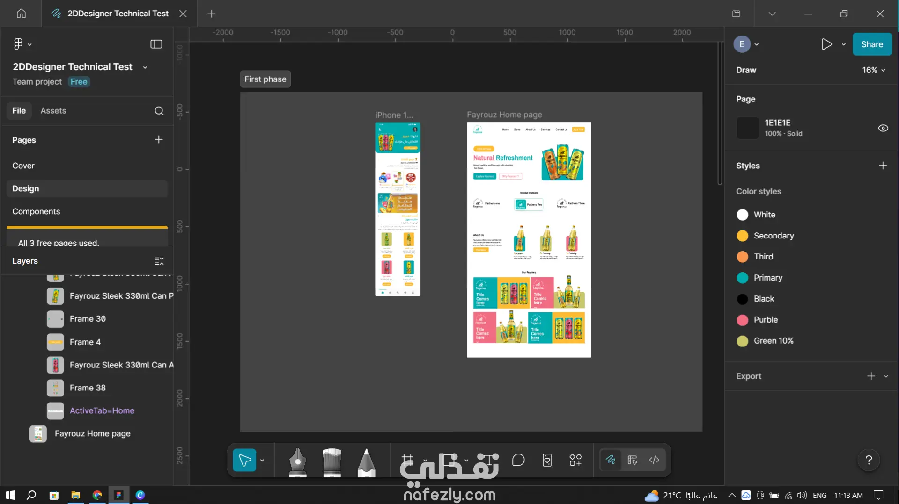
Task: Open Windows taskbar search
Action: coord(31,495)
